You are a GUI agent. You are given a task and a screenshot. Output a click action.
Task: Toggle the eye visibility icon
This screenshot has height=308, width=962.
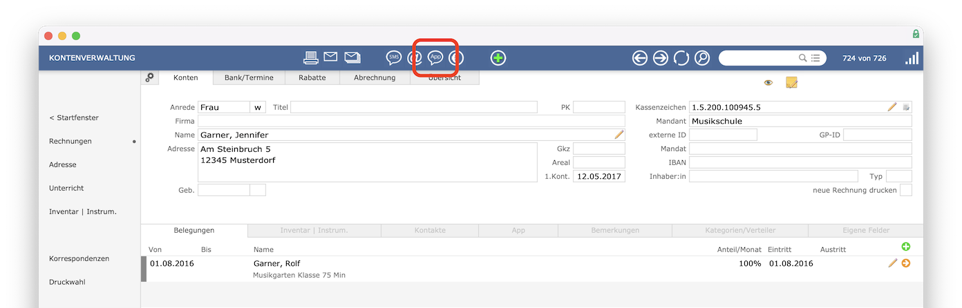pos(768,83)
